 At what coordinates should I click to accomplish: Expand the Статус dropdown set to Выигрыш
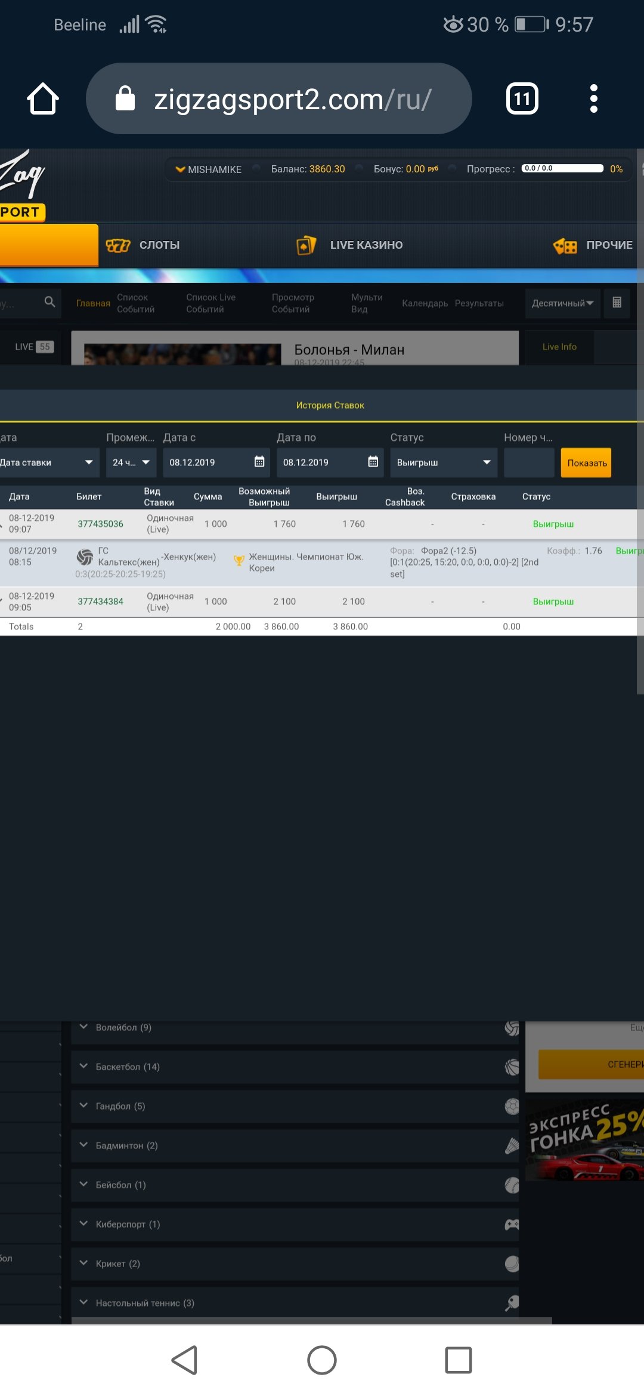(444, 462)
